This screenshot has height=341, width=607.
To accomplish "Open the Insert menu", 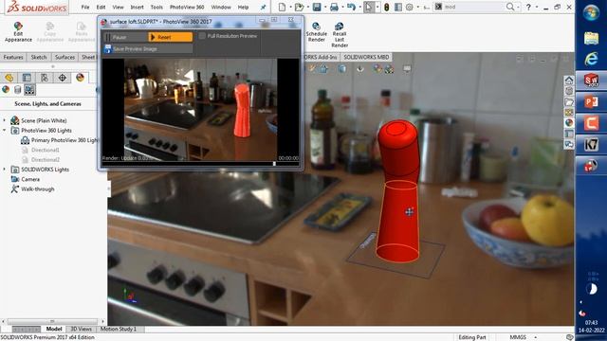I will [x=137, y=7].
